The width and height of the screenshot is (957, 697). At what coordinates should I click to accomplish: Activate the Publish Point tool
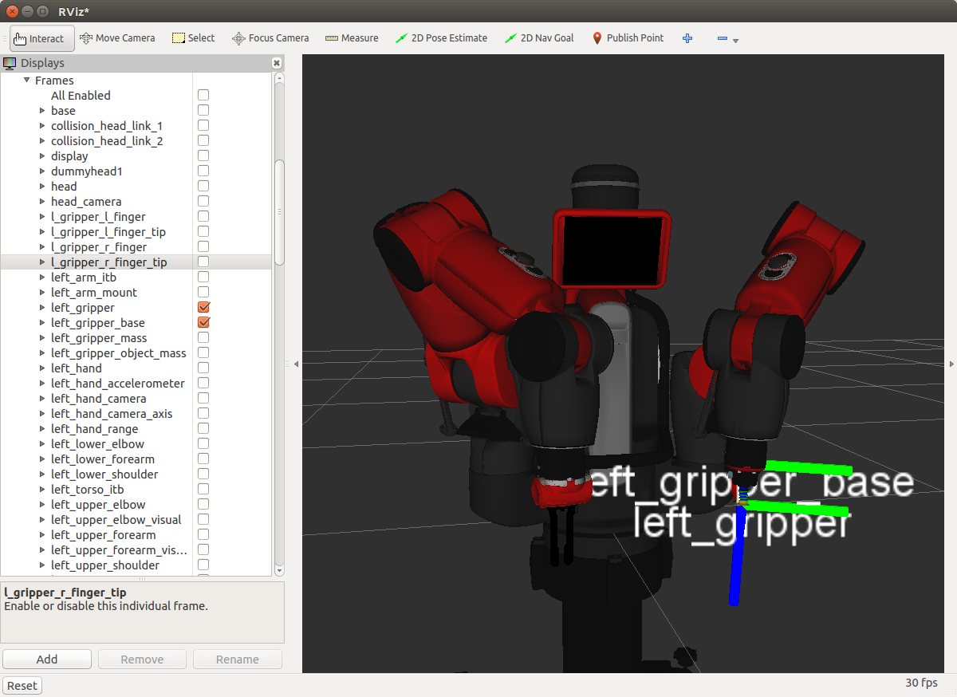(628, 37)
